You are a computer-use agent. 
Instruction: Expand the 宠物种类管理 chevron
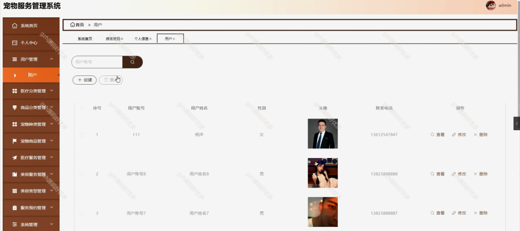pyautogui.click(x=52, y=124)
